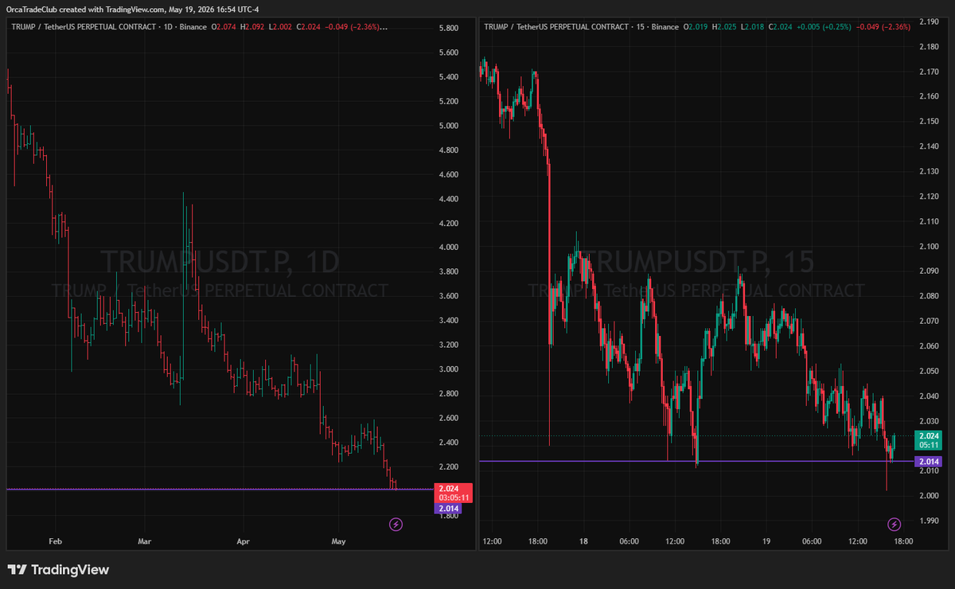Click the 2.100 price axis label
The image size is (955, 589).
point(928,246)
